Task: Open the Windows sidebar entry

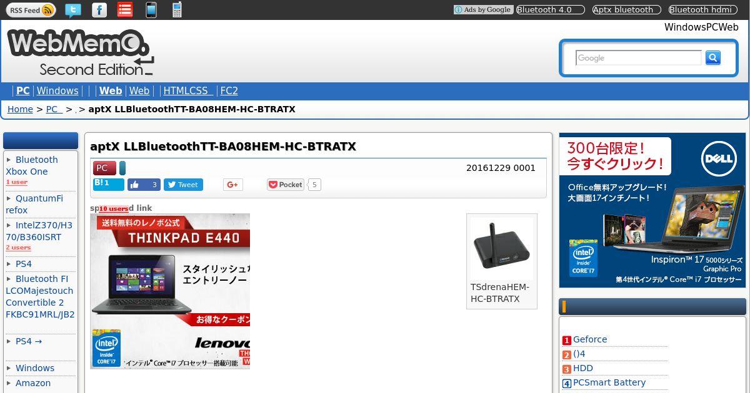Action: (x=34, y=368)
